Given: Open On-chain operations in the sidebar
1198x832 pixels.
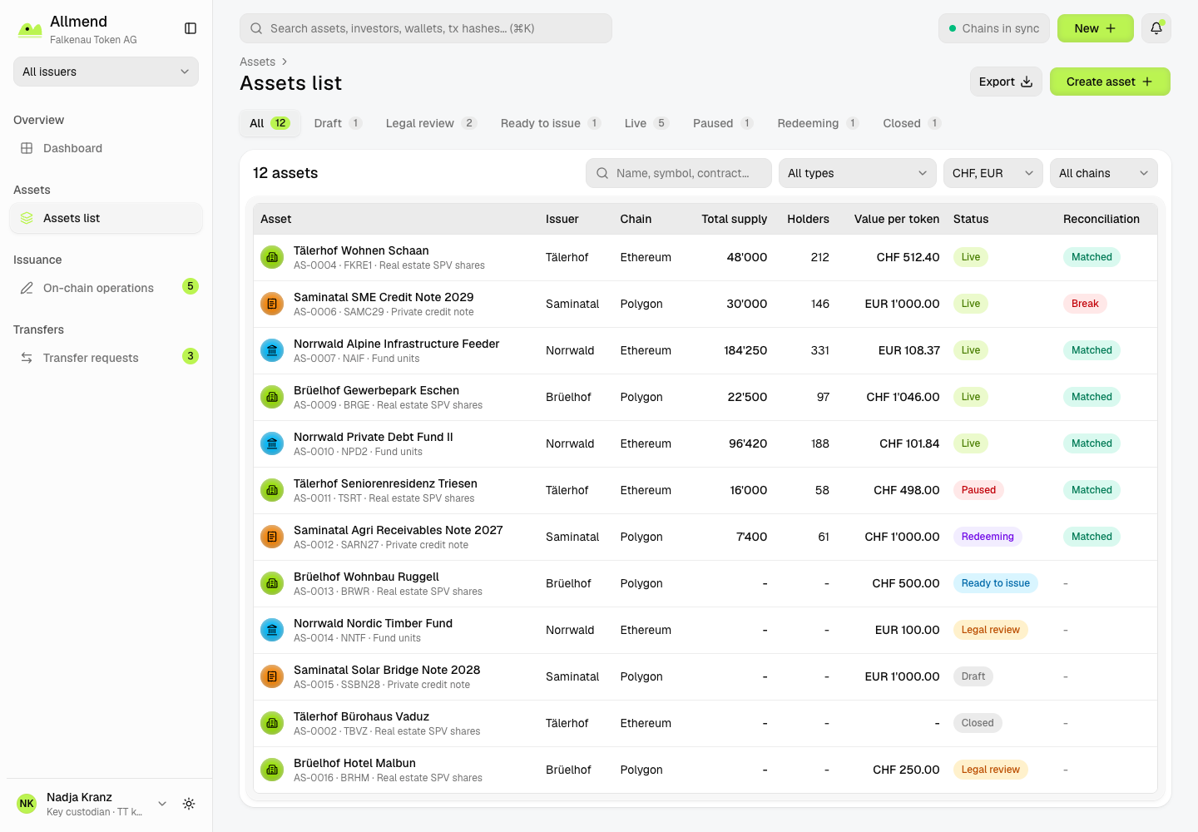Looking at the screenshot, I should coord(106,288).
